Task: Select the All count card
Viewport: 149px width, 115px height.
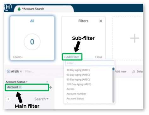Action: [32, 38]
